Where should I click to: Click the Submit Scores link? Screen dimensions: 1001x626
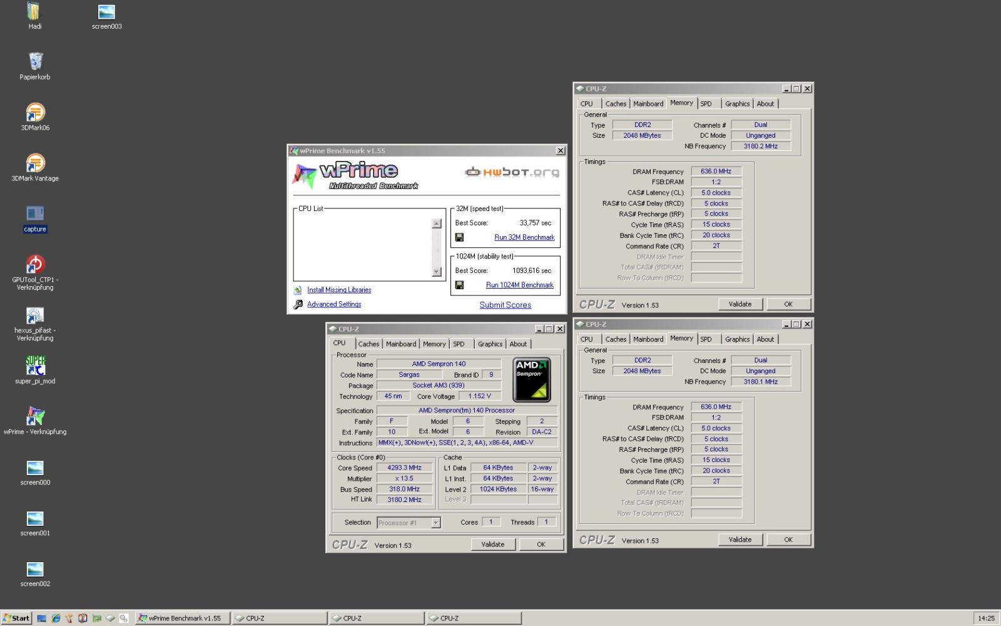(506, 305)
